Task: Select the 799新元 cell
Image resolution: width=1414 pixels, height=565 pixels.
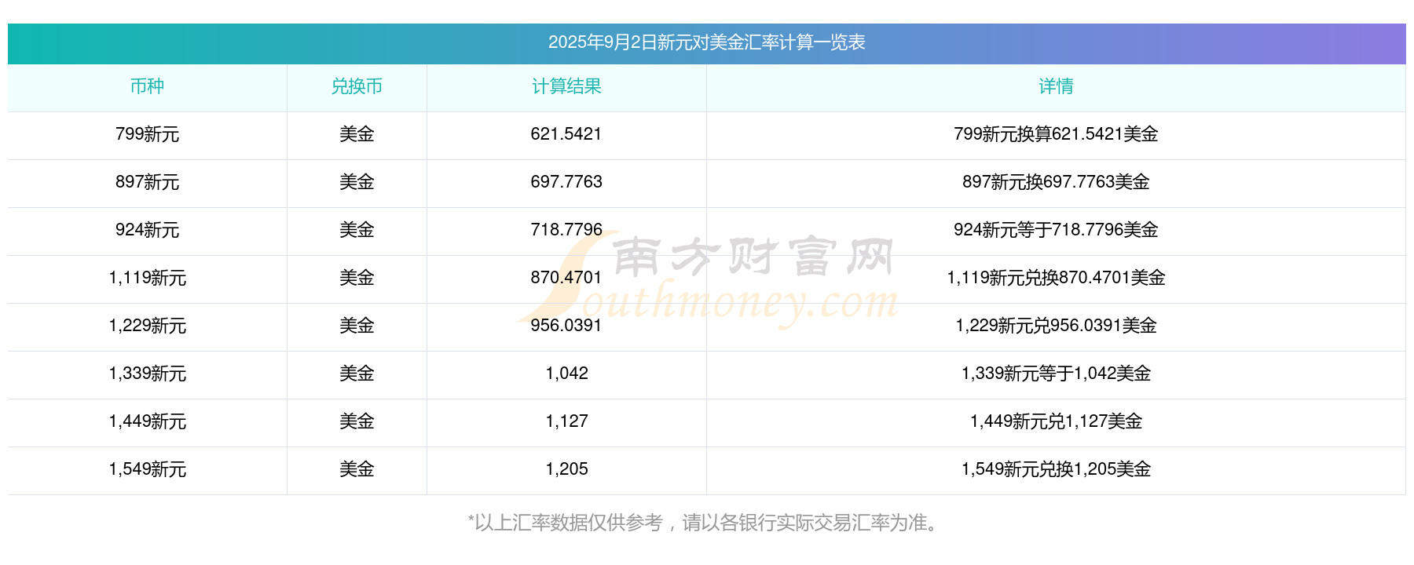Action: pos(147,134)
